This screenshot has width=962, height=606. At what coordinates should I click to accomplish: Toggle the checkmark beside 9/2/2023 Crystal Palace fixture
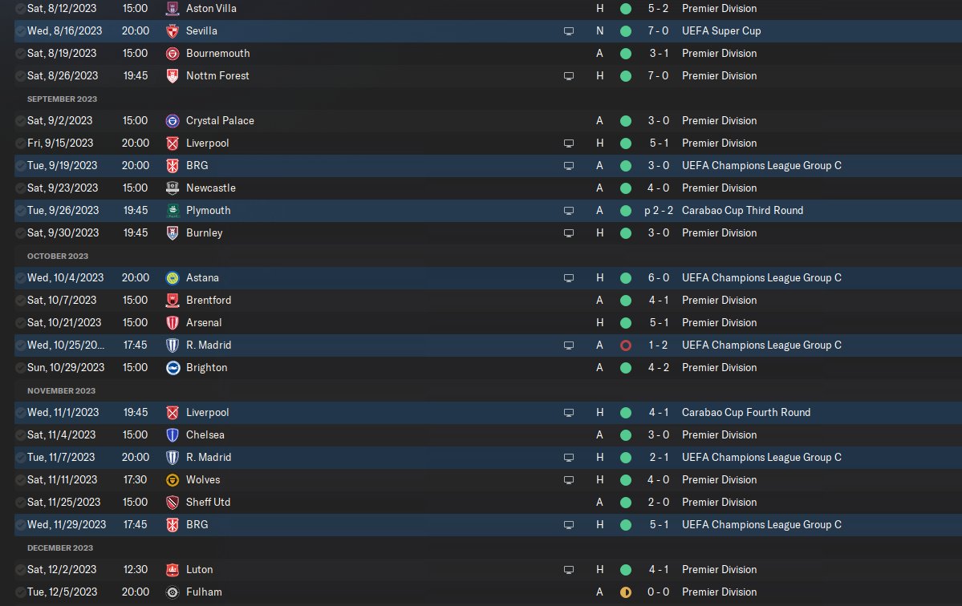[x=19, y=121]
